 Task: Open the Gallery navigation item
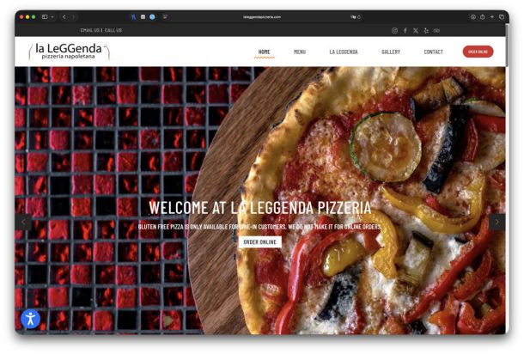point(391,52)
